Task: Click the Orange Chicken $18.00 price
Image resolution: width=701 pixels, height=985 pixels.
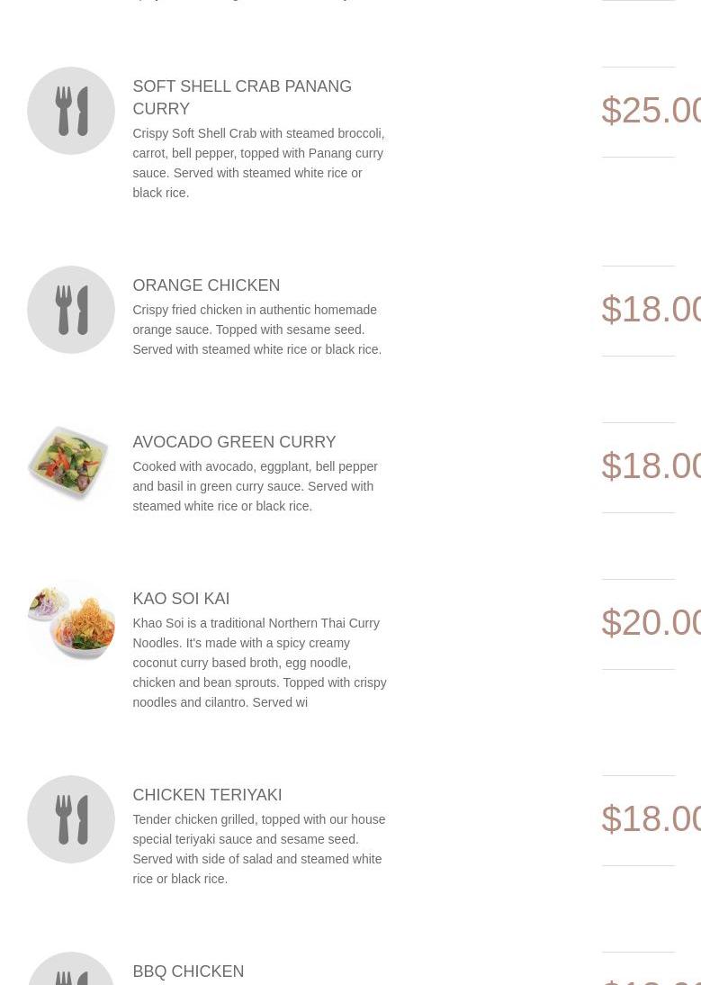Action: 651,310
